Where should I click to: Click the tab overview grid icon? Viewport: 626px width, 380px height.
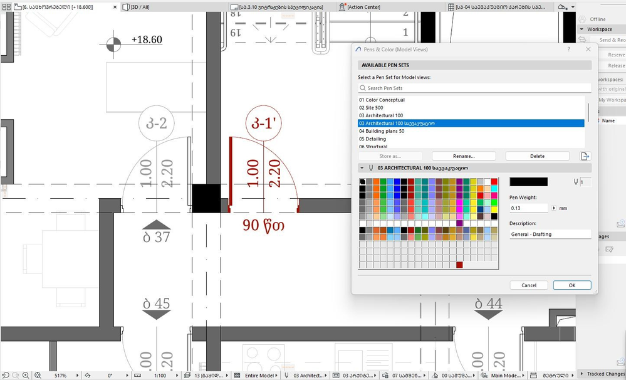6,7
